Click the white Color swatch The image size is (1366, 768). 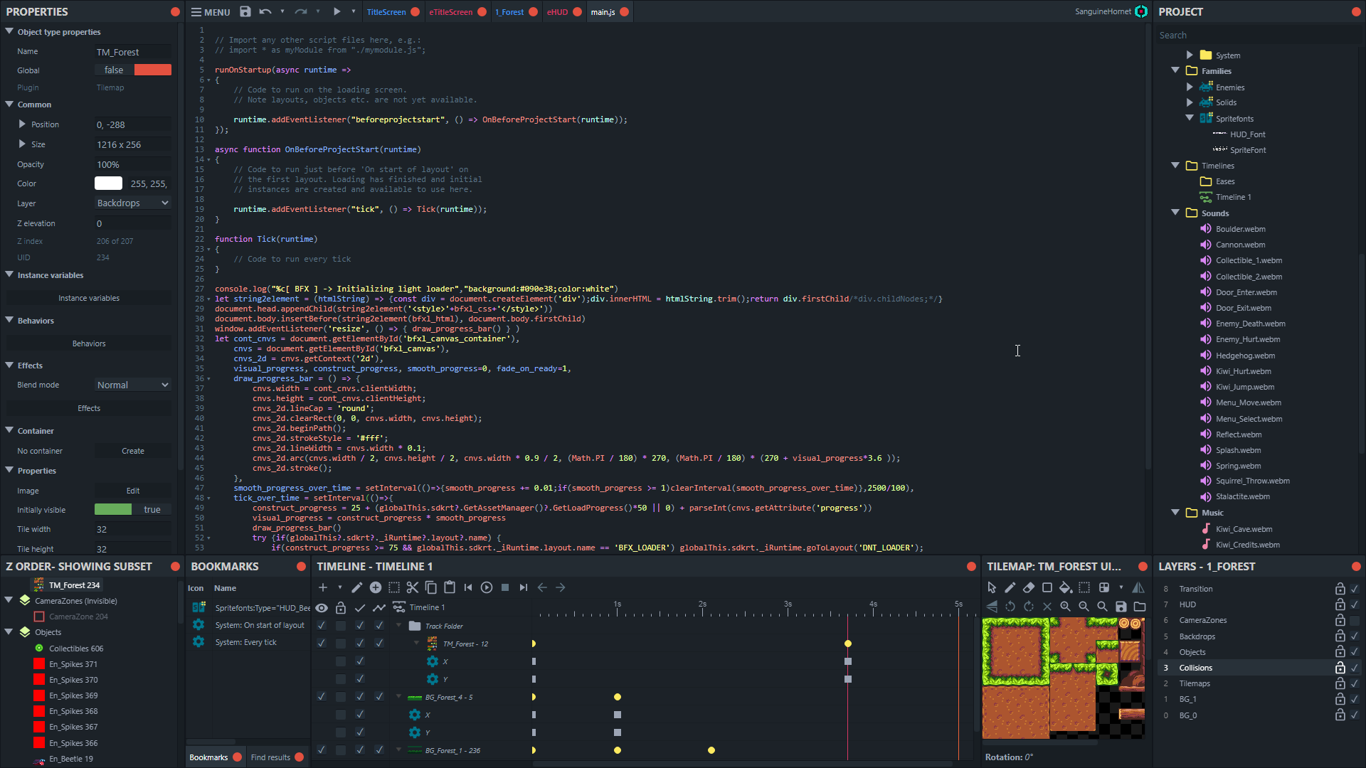108,183
